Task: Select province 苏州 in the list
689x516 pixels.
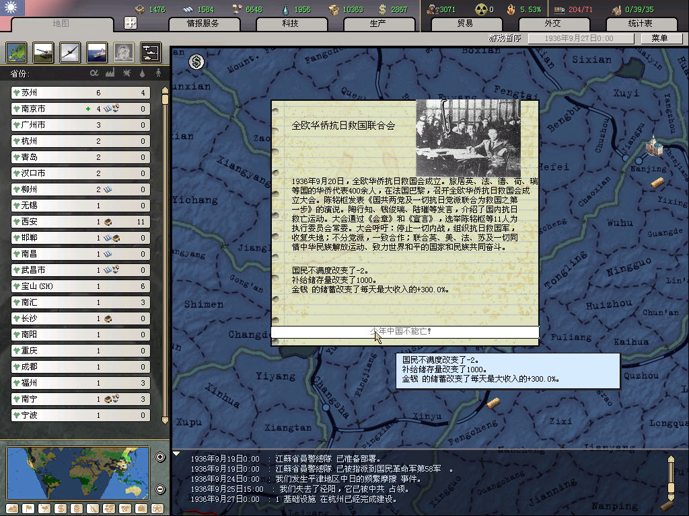Action: click(x=81, y=93)
